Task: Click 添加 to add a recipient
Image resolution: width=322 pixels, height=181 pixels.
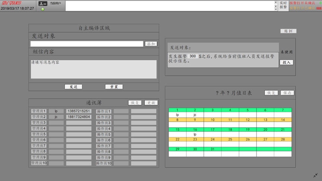Action: coord(151,44)
